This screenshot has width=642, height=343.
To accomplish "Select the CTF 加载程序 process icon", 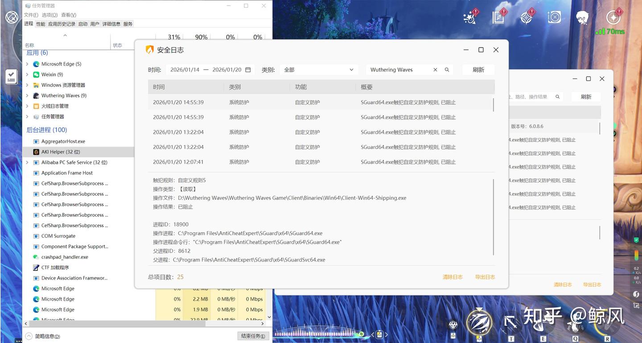I will [36, 267].
